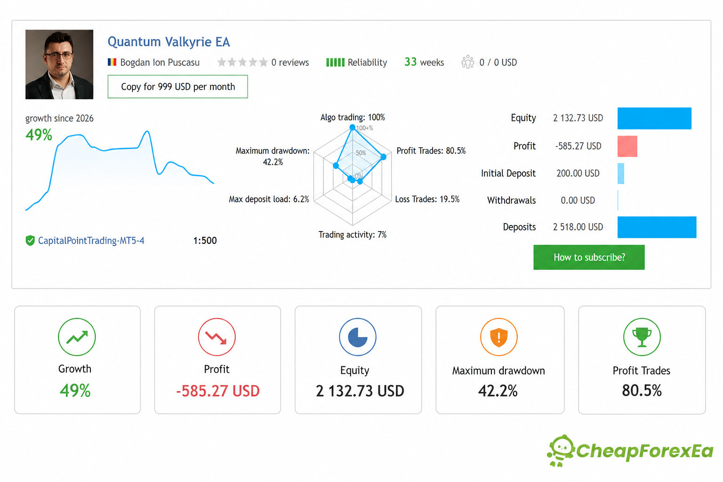Click the star rating icons
This screenshot has height=482, width=723.
click(242, 62)
